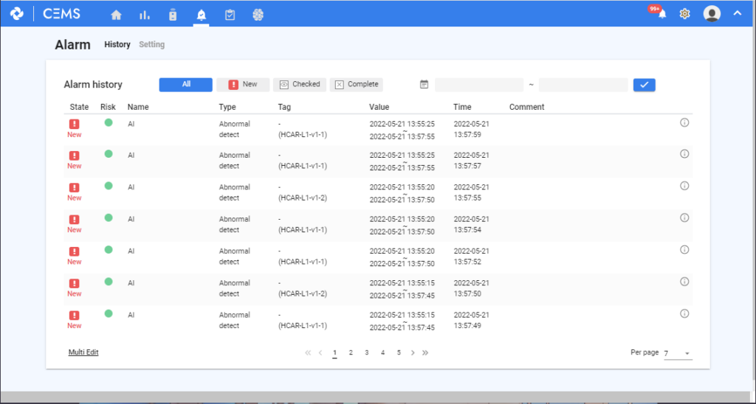The image size is (756, 404).
Task: Apply date filter with blue checkmark button
Action: [644, 85]
